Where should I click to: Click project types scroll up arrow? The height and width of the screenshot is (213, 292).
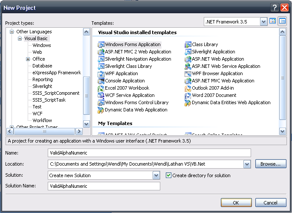86,32
